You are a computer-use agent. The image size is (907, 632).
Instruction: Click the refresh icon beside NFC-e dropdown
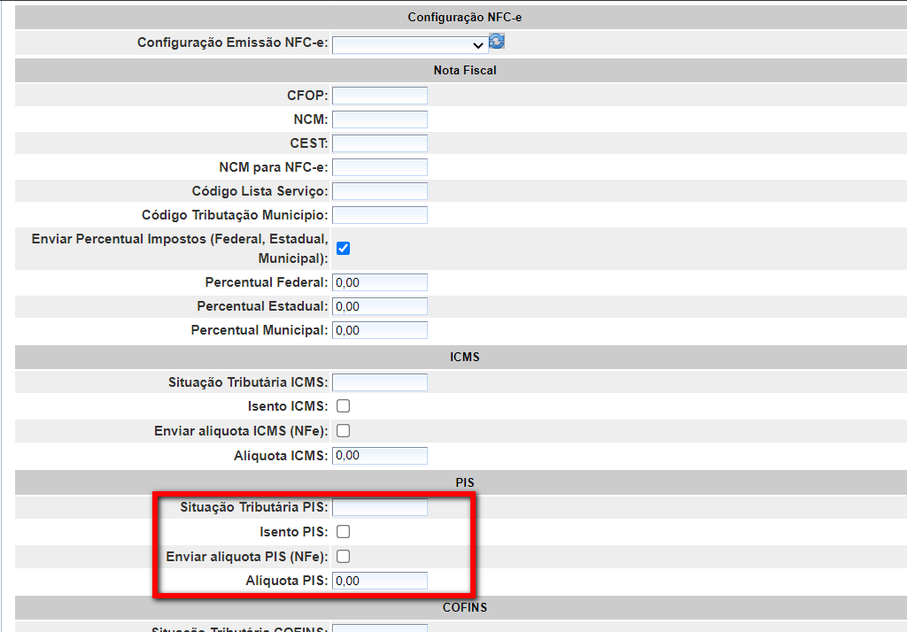(497, 42)
